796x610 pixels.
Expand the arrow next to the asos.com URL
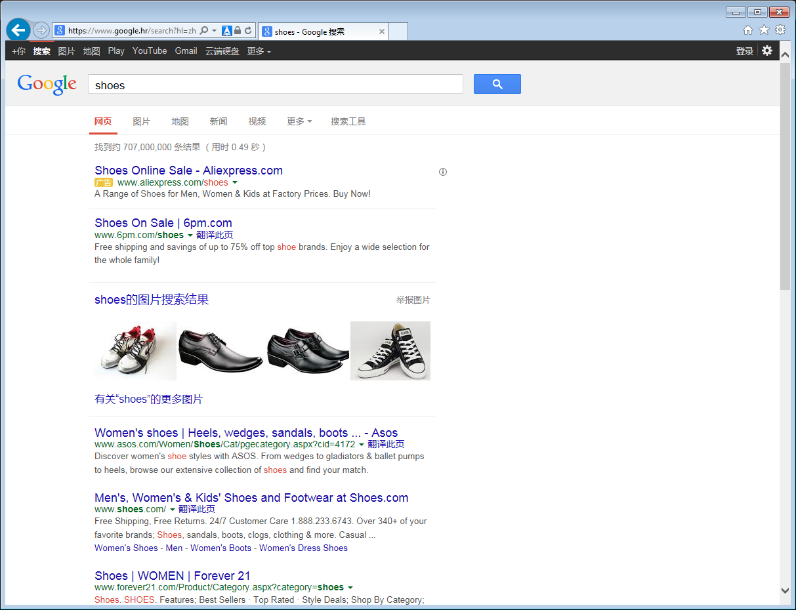coord(361,445)
